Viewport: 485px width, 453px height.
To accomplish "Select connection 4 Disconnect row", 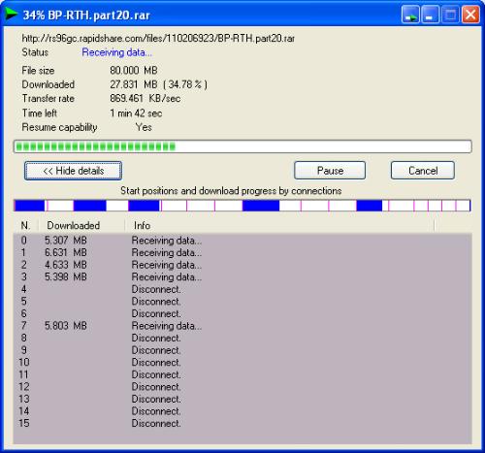I will (242, 289).
